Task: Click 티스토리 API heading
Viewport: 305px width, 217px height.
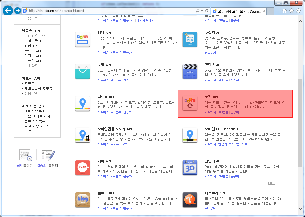Action: click(x=215, y=193)
